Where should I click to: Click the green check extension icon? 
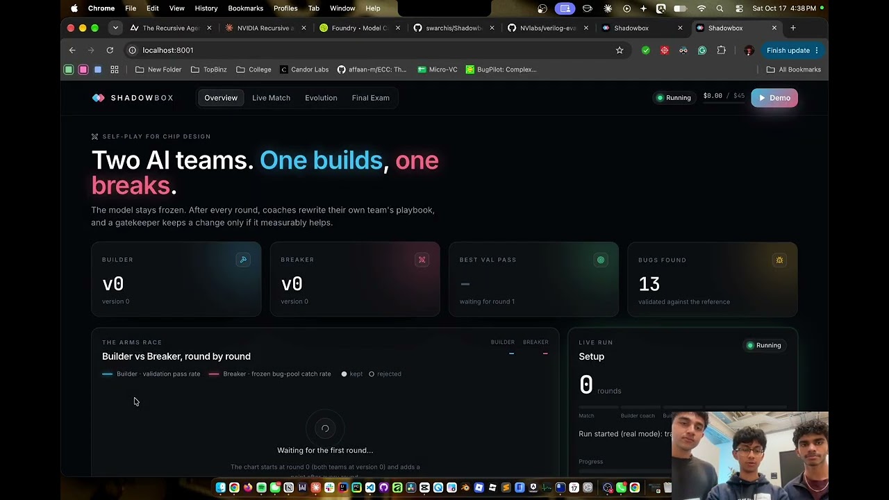(646, 50)
